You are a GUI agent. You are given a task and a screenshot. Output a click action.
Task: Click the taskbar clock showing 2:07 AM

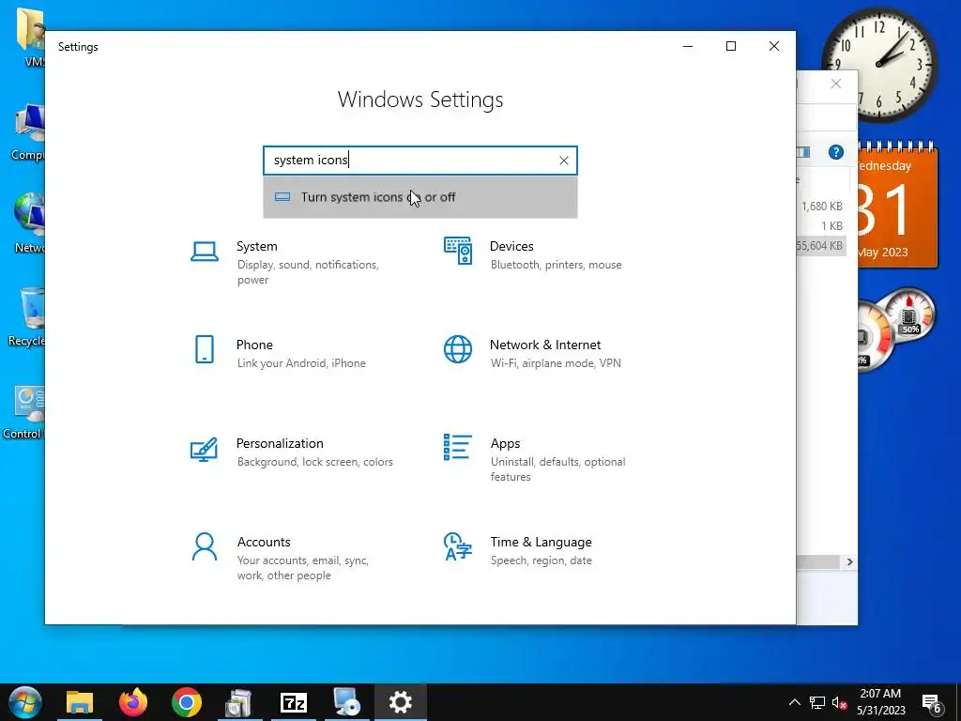[880, 702]
